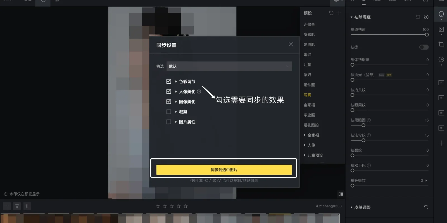Reset the 祛除瑕疵 section settings
Viewport: 447px width, 223px height.
click(418, 17)
